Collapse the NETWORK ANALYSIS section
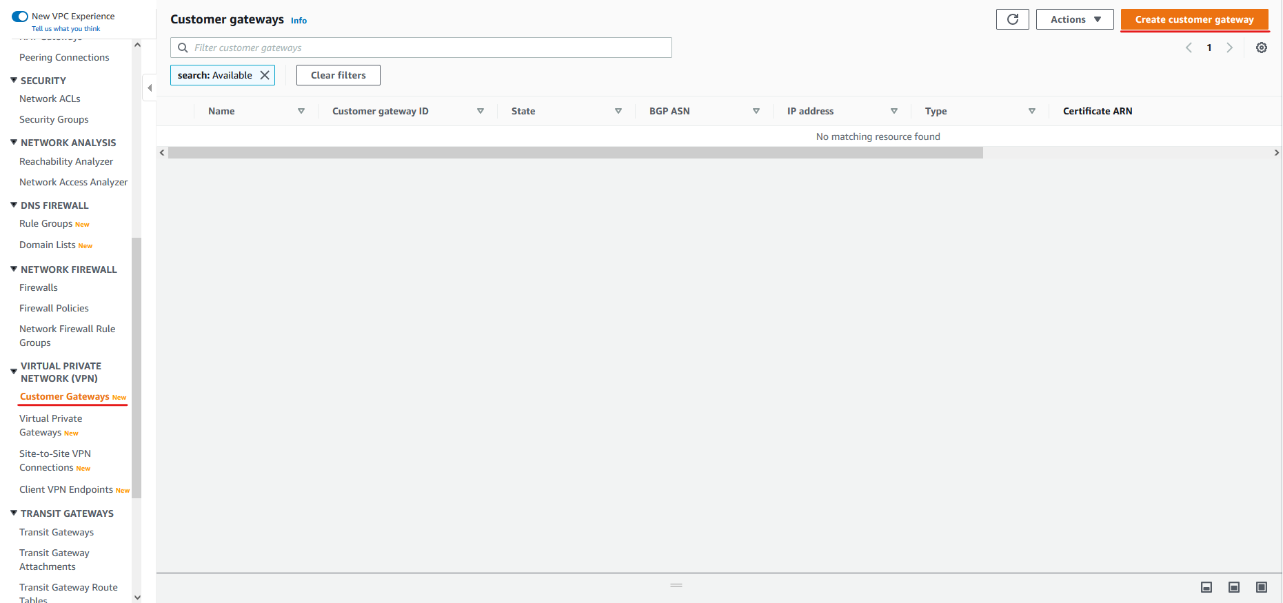The height and width of the screenshot is (603, 1283). 14,142
